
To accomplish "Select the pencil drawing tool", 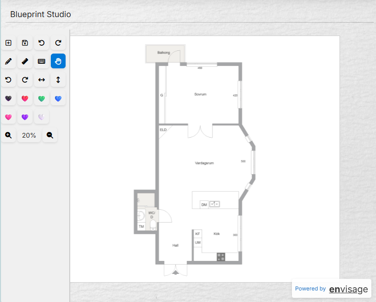I will (x=8, y=61).
